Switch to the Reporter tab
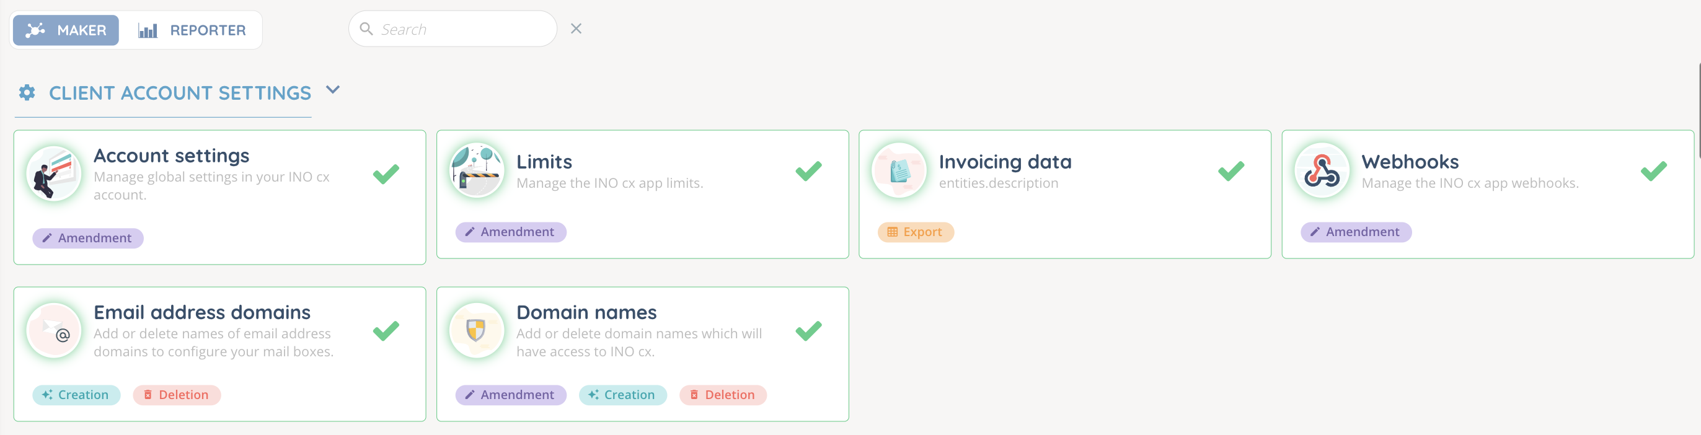This screenshot has height=435, width=1701. point(192,30)
